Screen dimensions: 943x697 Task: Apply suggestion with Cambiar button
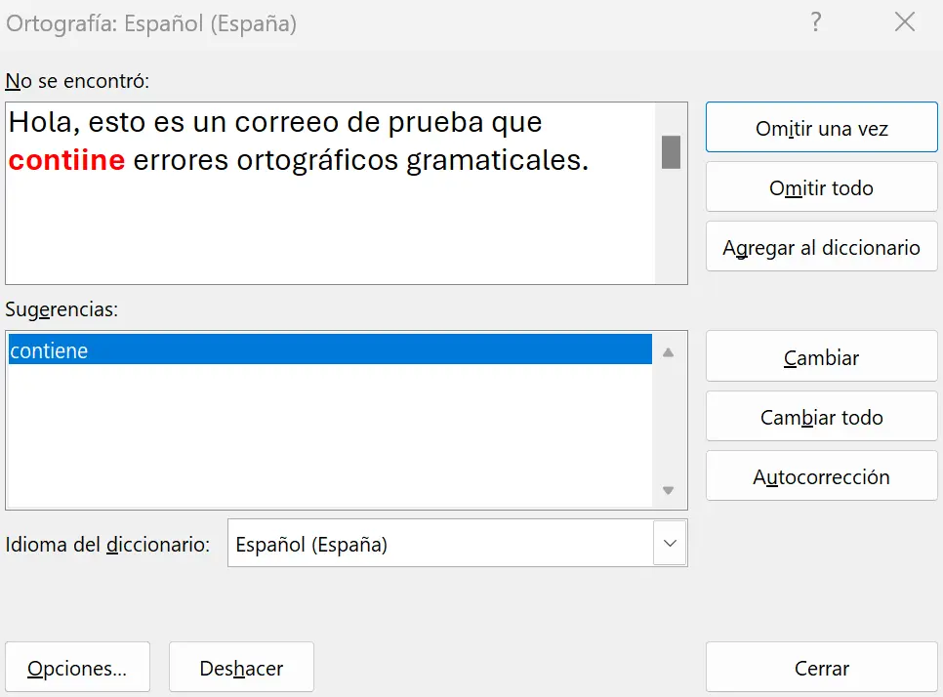[822, 356]
